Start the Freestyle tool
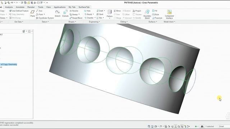This screenshot has width=230, height=129. click(x=157, y=18)
